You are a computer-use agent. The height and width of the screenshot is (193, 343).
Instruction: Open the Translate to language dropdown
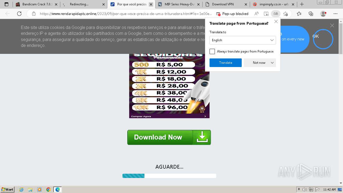point(243,40)
